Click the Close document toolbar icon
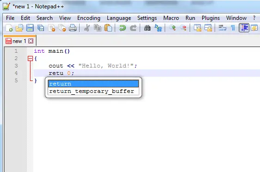This screenshot has width=260, height=172. (51, 28)
